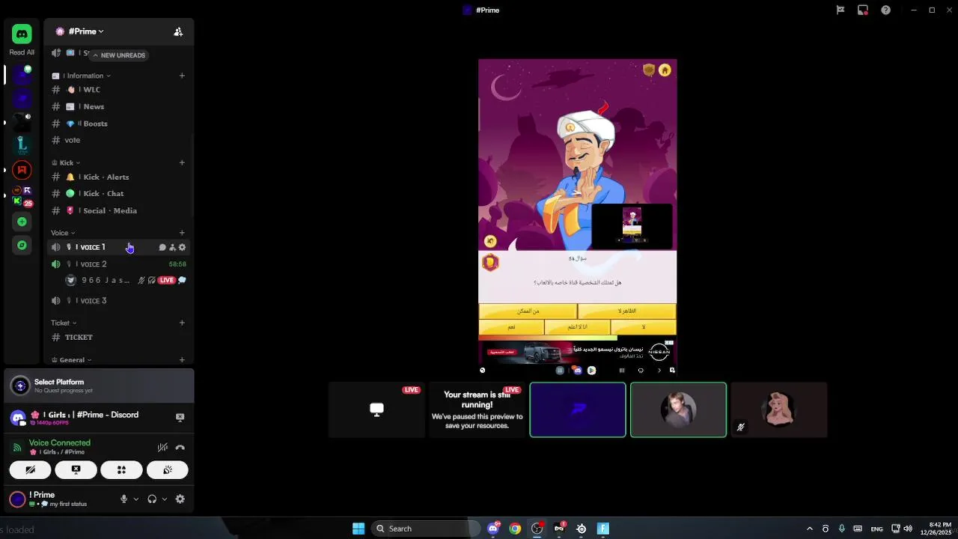958x539 pixels.
Task: Open the News channel
Action: [x=118, y=106]
